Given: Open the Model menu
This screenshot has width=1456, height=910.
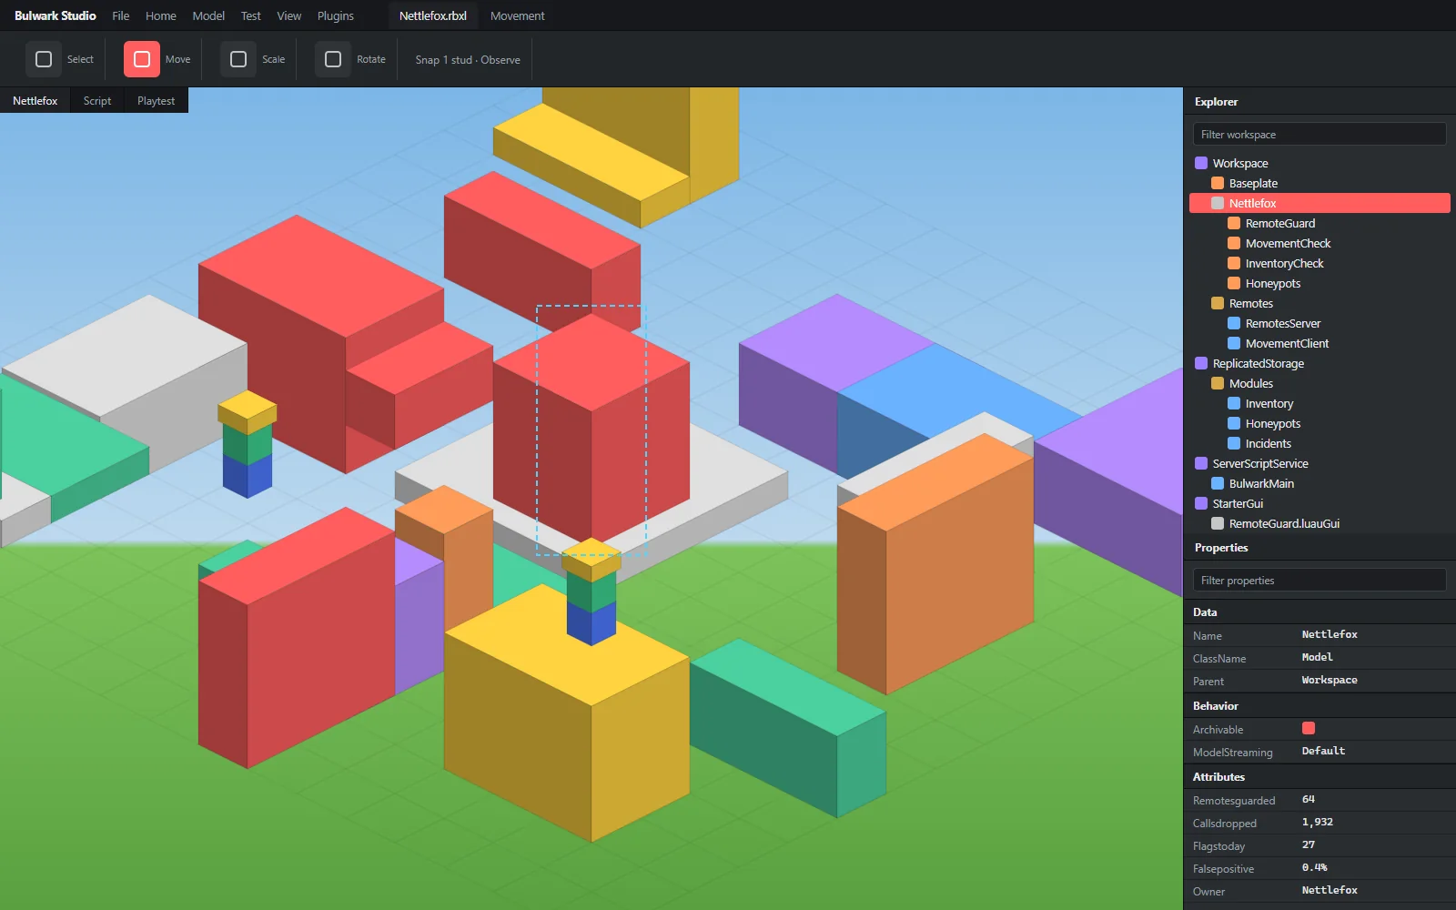Looking at the screenshot, I should point(208,15).
